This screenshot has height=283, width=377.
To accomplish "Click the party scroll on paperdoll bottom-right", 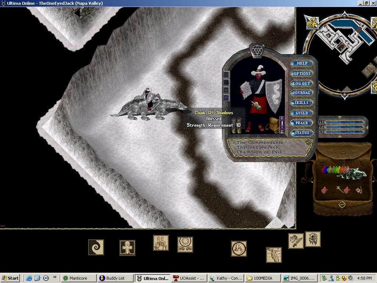I will click(x=308, y=143).
